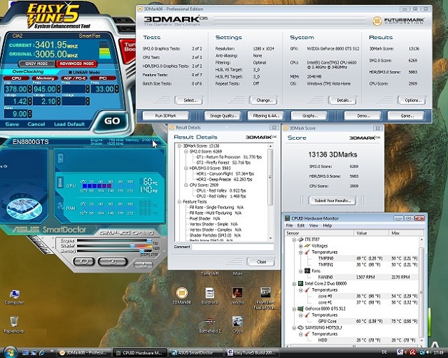Viewport: 448px width, 358px height.
Task: Toggle LINEAR Mode checkbox in EasyTune5
Action: pyautogui.click(x=71, y=72)
